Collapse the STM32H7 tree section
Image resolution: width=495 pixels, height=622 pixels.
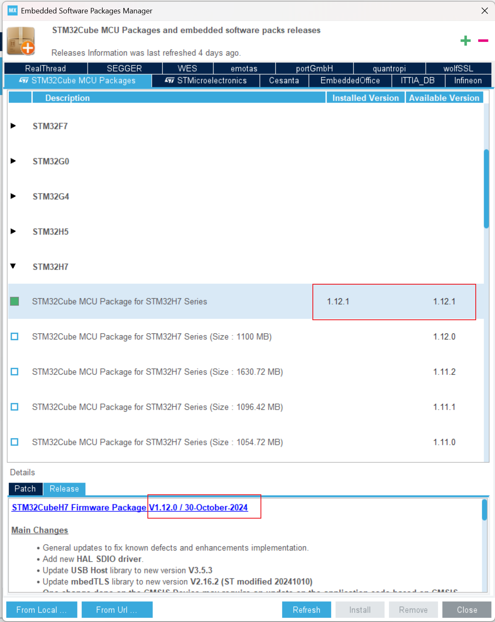[13, 266]
